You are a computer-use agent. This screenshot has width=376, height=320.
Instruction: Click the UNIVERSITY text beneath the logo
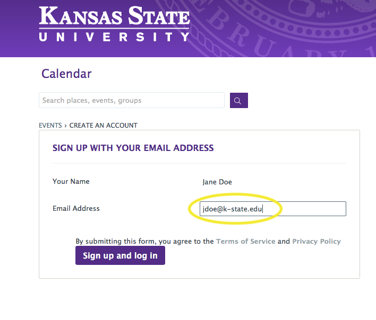pyautogui.click(x=114, y=37)
